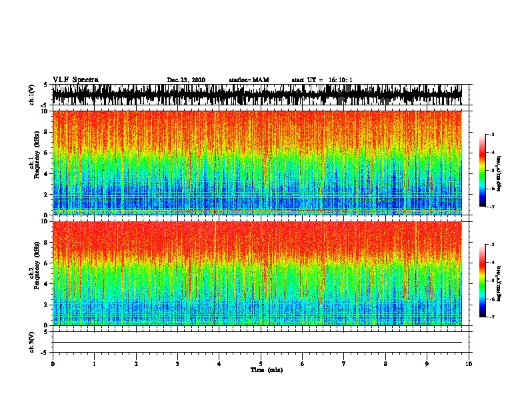Click the "station=MAM" header text
528x408 pixels.
[x=249, y=80]
